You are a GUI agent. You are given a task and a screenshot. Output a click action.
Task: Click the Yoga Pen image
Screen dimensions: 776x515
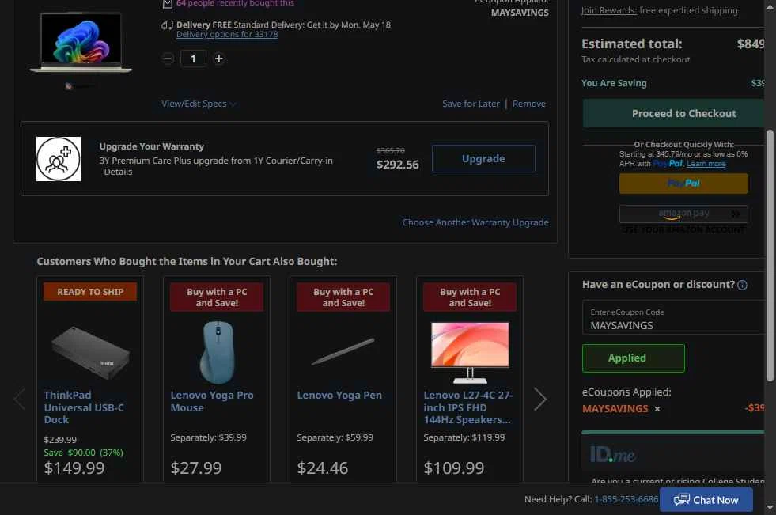343,351
